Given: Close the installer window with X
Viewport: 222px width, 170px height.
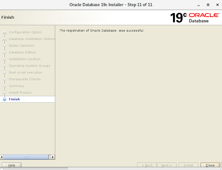Looking at the screenshot, I should 217,5.
